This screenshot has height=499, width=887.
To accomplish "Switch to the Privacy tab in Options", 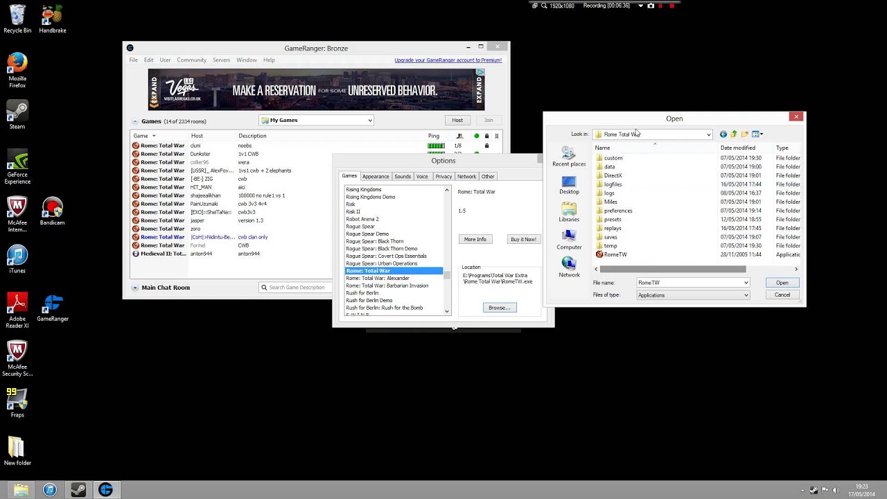I will [443, 177].
